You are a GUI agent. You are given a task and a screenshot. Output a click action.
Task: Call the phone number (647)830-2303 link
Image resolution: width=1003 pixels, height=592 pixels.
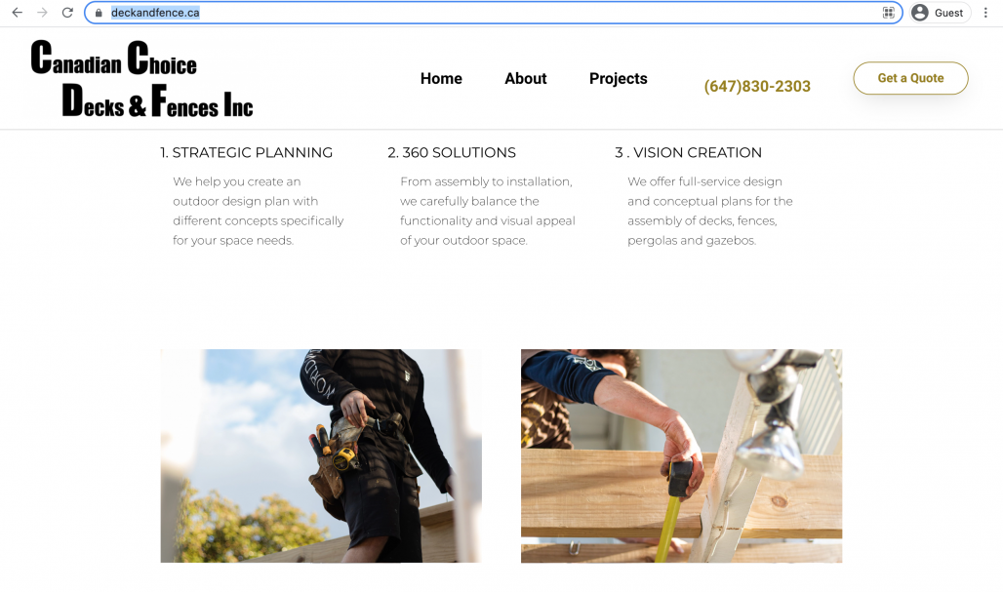tap(757, 86)
